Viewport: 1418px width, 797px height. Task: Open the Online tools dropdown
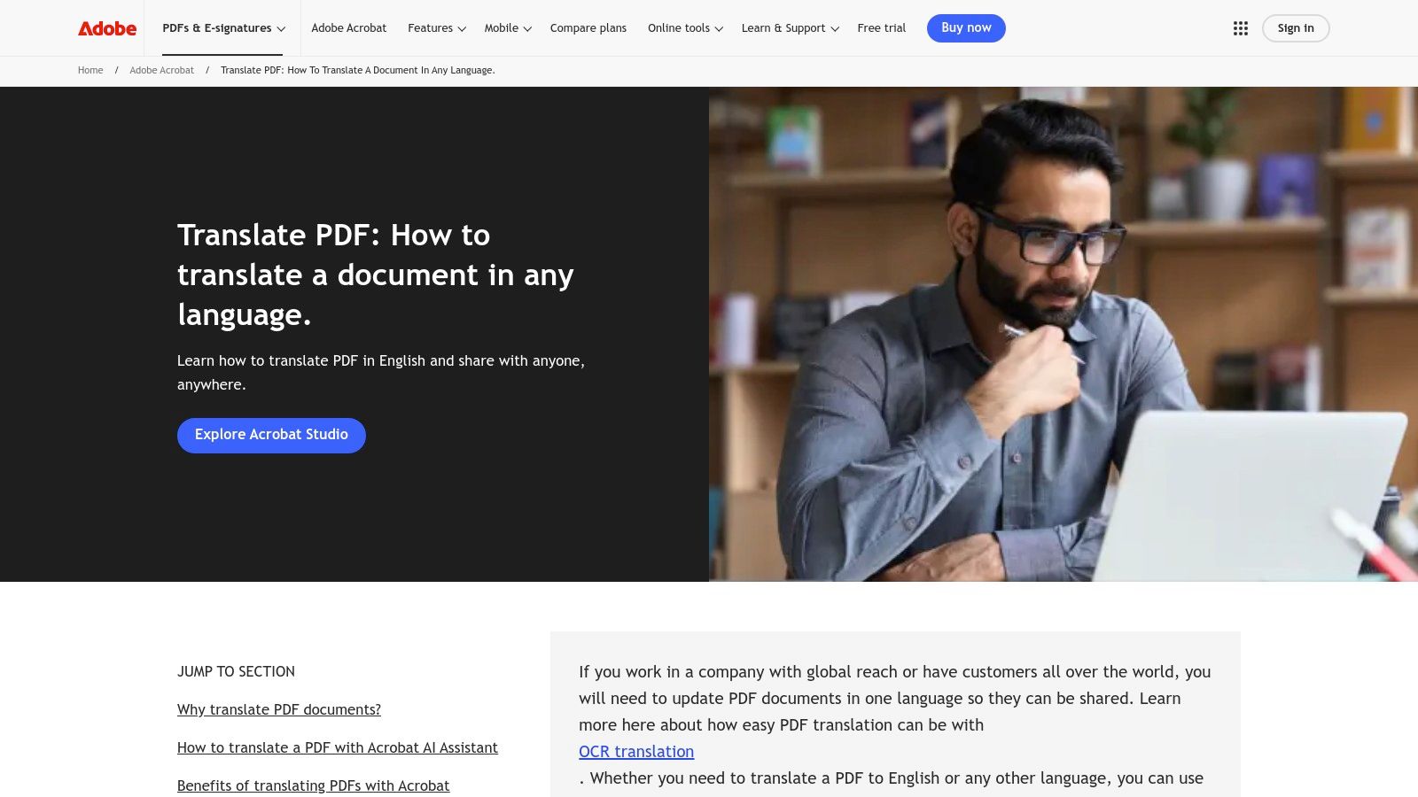[684, 27]
